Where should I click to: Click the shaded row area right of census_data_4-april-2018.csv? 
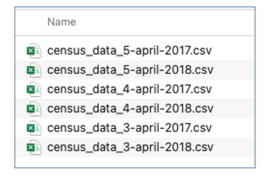click(234, 109)
